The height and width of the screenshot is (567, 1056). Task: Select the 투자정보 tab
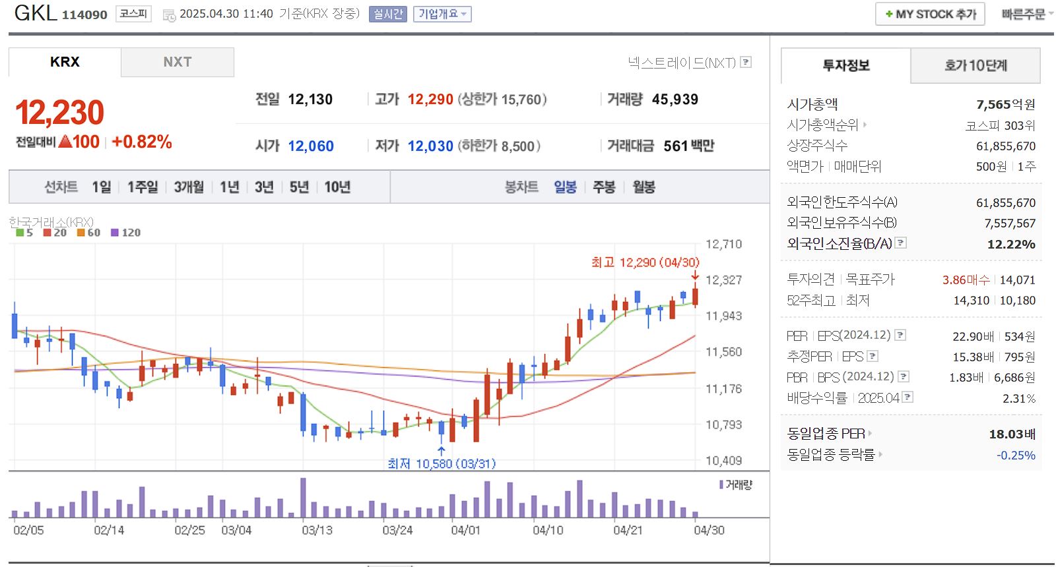point(846,65)
